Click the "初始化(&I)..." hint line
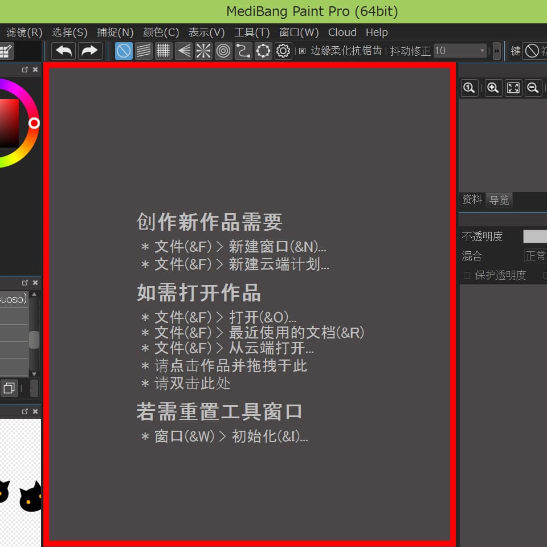547x547 pixels. point(270,436)
